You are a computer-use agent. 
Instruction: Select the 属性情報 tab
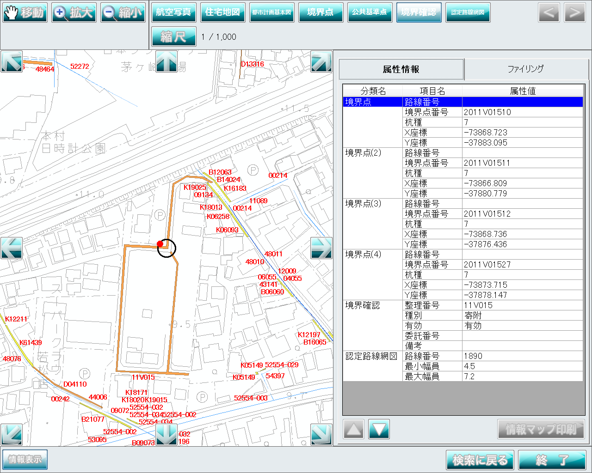tap(401, 69)
